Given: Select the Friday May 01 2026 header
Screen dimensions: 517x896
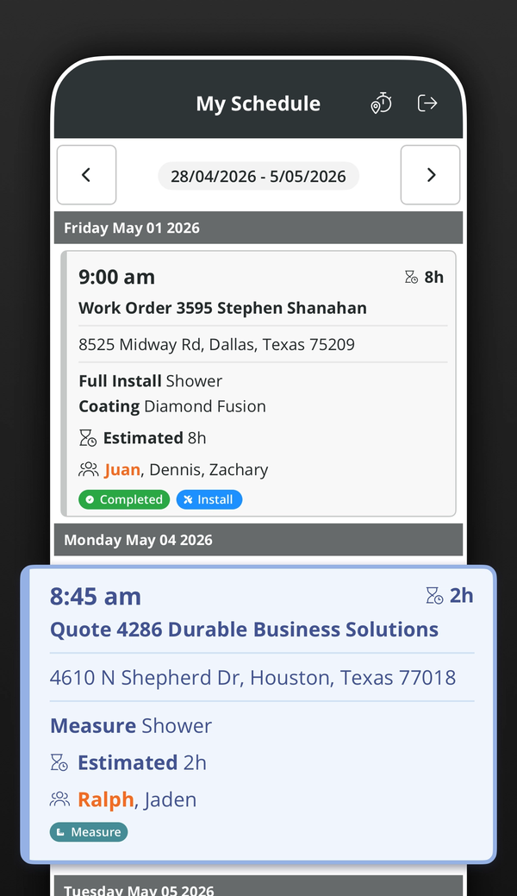Looking at the screenshot, I should [x=258, y=228].
